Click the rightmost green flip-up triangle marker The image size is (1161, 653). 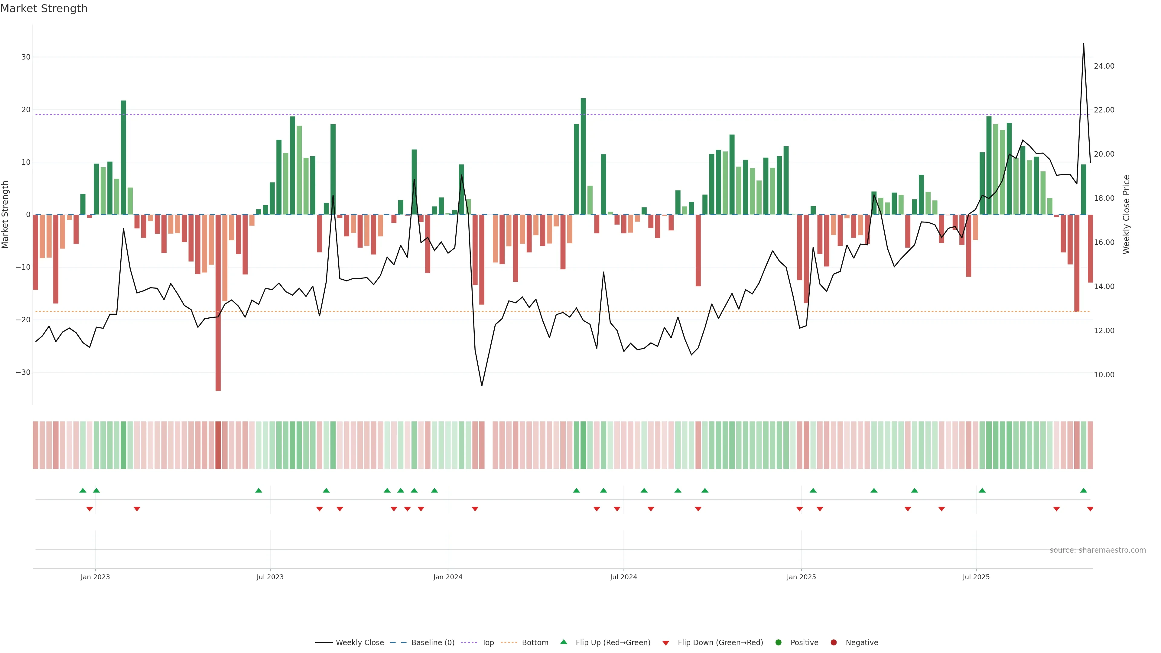(1084, 490)
